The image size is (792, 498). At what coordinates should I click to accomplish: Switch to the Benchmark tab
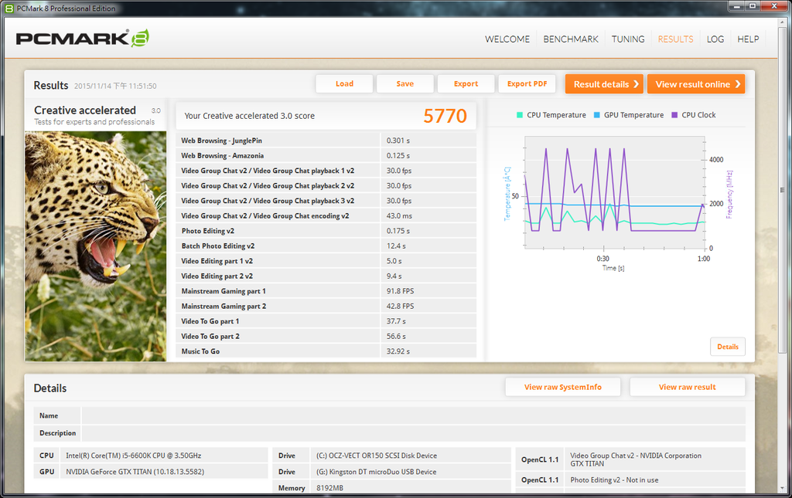tap(571, 39)
